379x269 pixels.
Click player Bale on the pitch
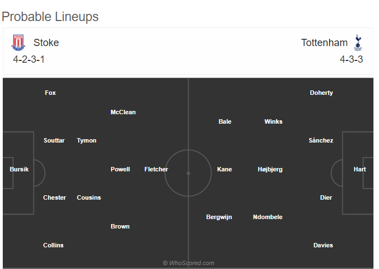pyautogui.click(x=225, y=121)
